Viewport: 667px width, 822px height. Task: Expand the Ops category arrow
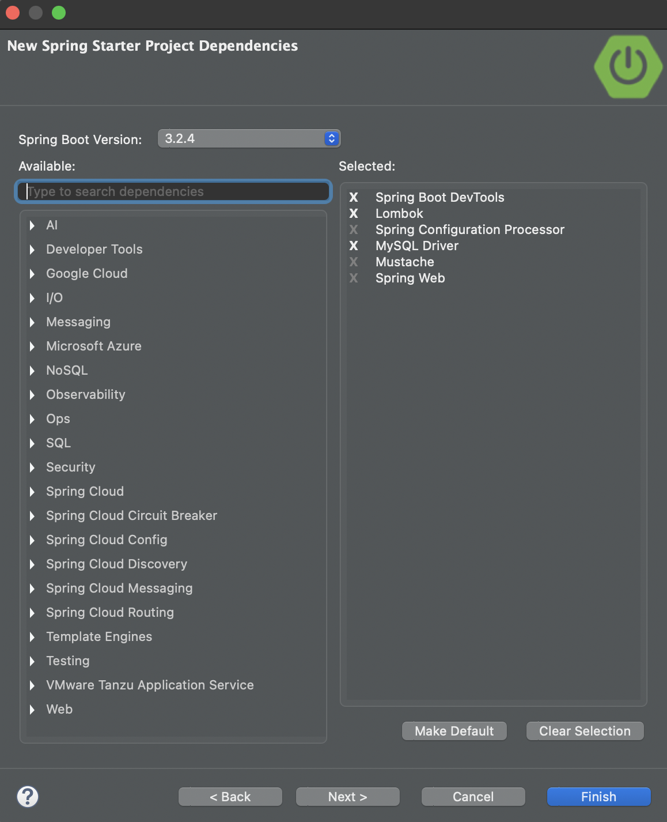pyautogui.click(x=32, y=419)
